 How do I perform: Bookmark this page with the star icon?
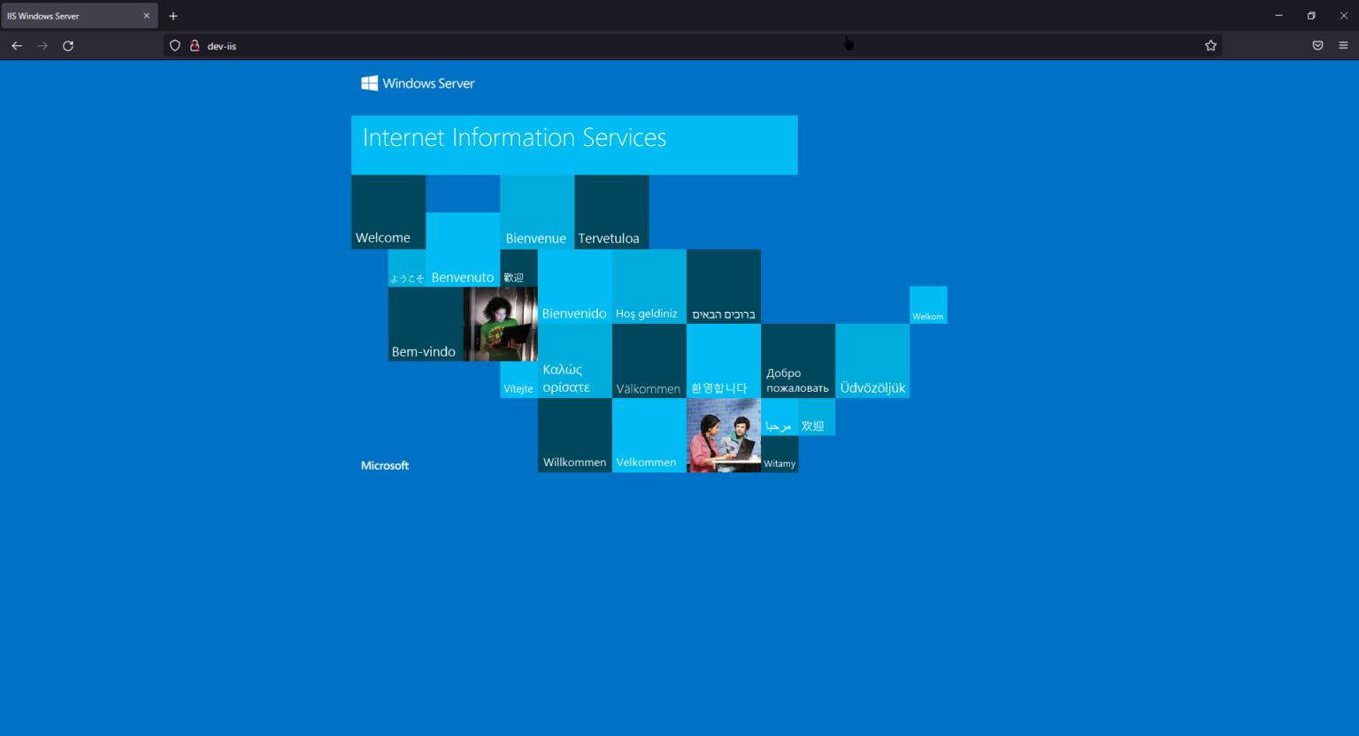(x=1210, y=45)
